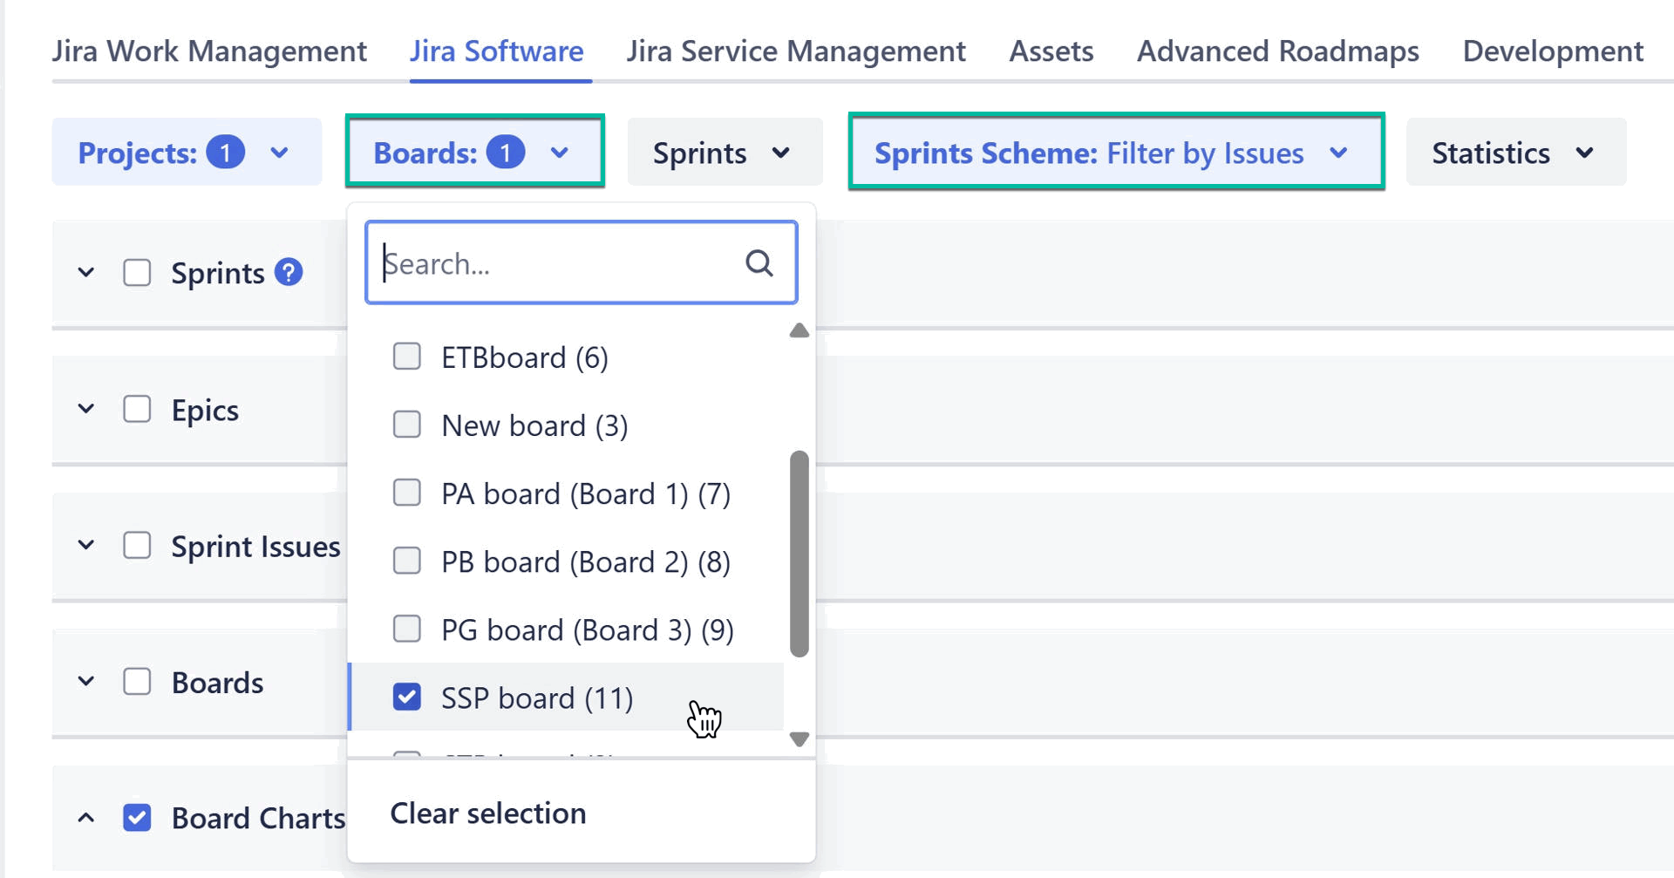Switch to the Jira Service Management tab

[794, 51]
